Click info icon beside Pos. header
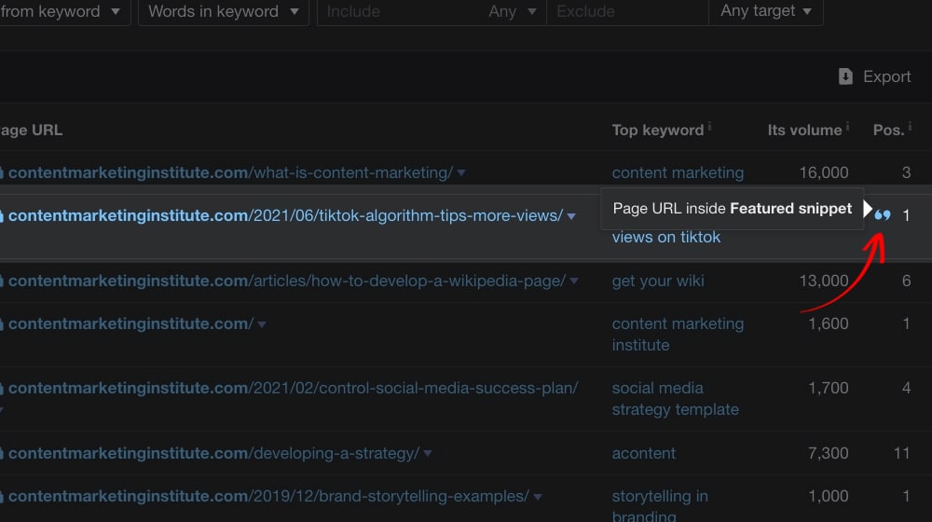This screenshot has width=932, height=522. click(910, 127)
